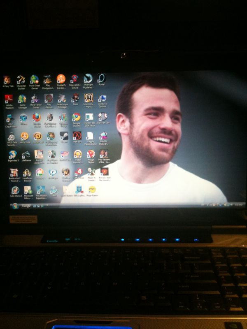247x329 pixels.
Task: Open the Bejeweled 3 shortcut
Action: 12,155
